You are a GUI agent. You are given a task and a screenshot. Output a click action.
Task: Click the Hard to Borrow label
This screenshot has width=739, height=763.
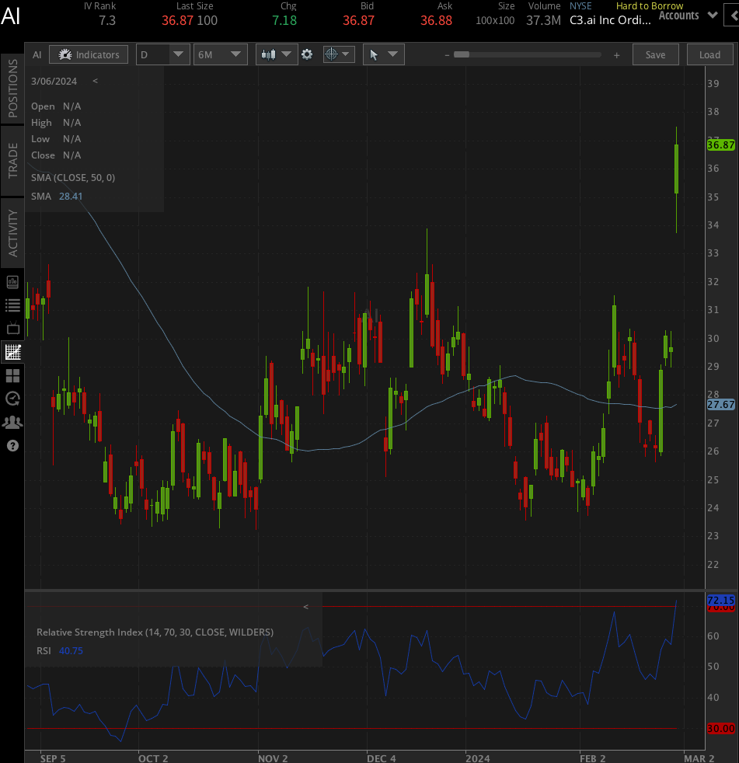[x=650, y=6]
